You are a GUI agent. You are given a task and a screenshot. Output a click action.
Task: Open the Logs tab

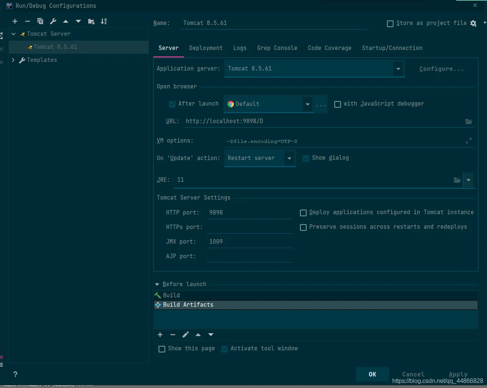[240, 48]
